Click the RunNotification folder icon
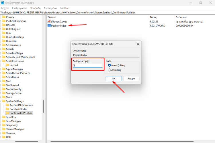The width and height of the screenshot is (215, 143). point(4,37)
